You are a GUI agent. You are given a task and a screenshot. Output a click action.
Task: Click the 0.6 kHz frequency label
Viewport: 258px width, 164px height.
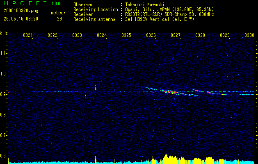[x=4, y=156]
